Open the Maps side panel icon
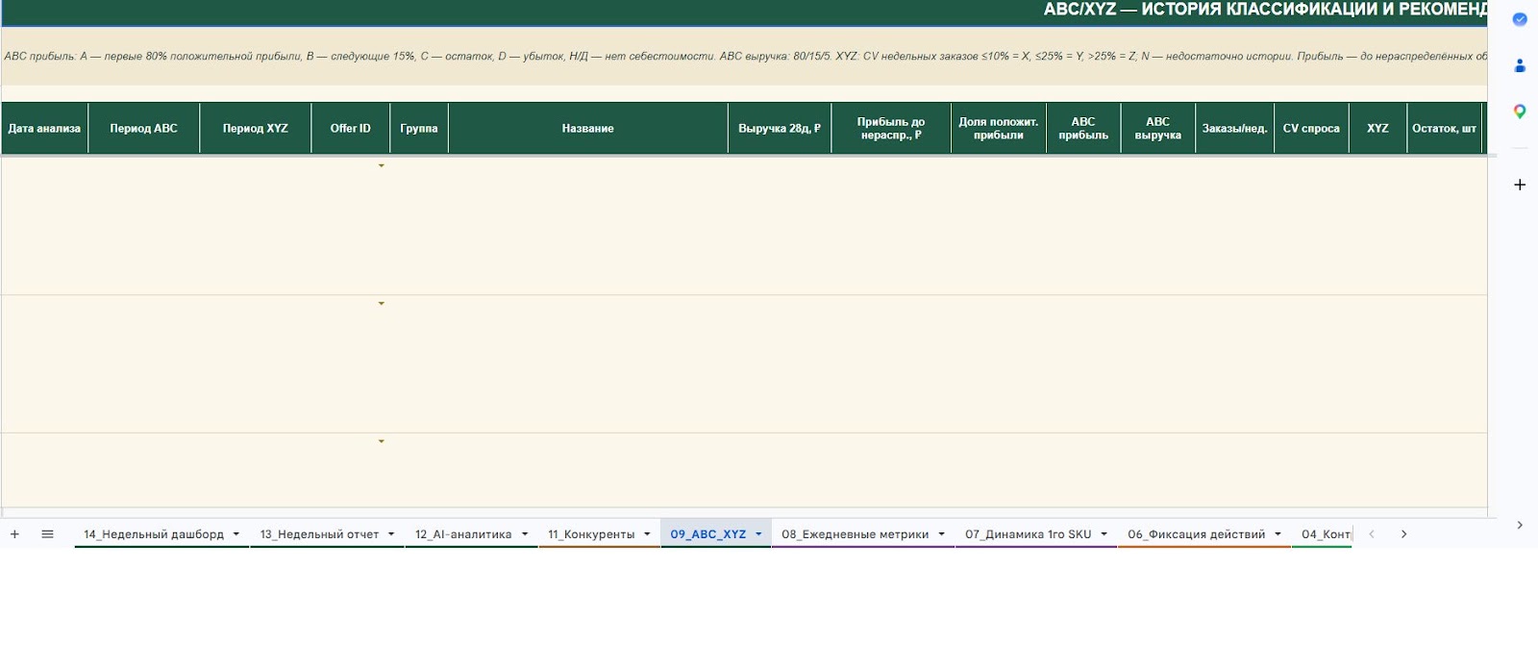The width and height of the screenshot is (1538, 667). (x=1520, y=111)
